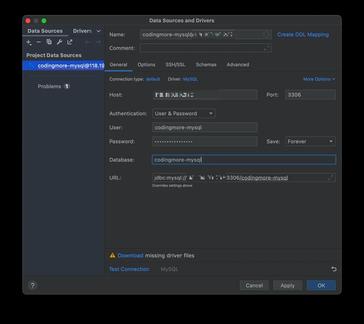Click the Database field
This screenshot has height=324, width=364.
[244, 160]
